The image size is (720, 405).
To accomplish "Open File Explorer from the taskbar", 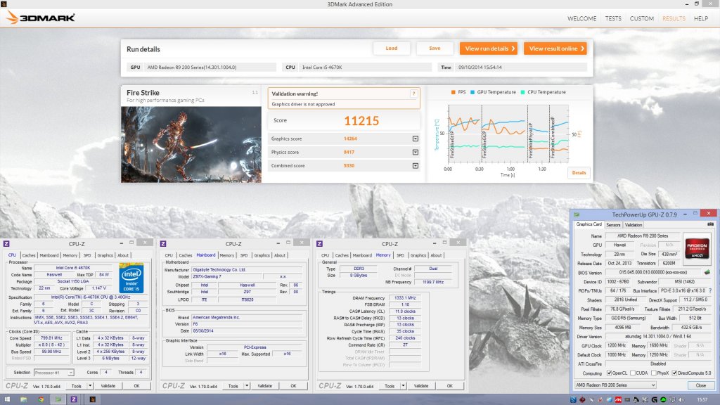I will tap(23, 399).
